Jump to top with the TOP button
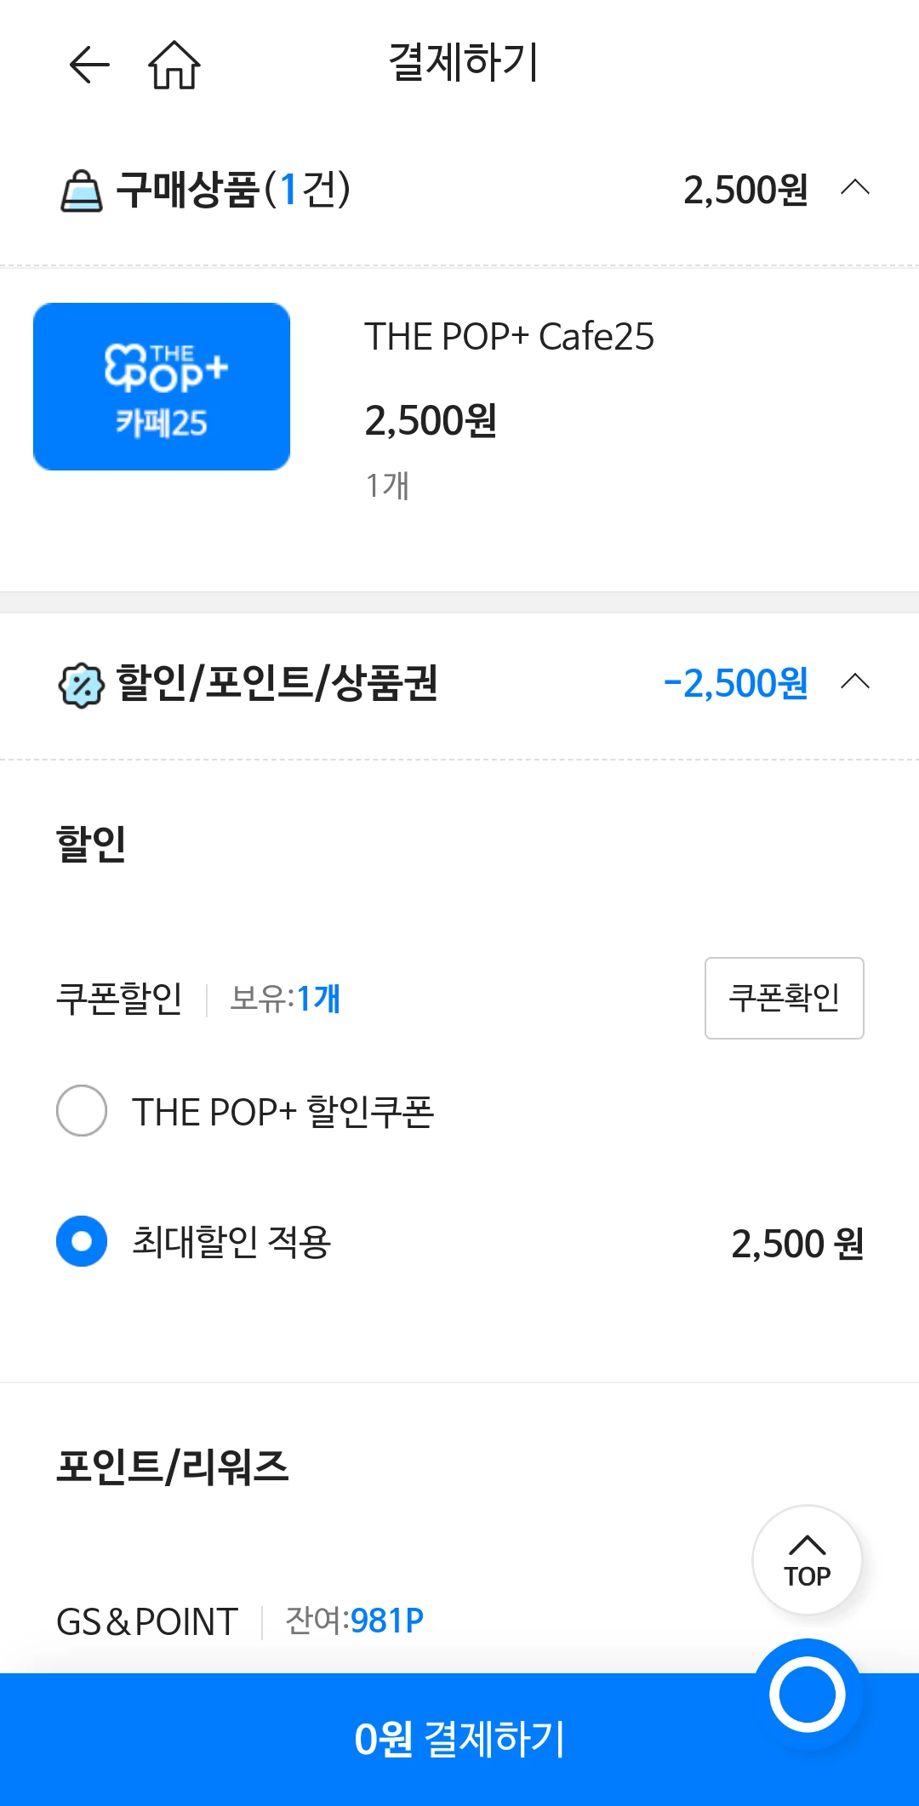Viewport: 919px width, 1806px height. (x=807, y=1560)
